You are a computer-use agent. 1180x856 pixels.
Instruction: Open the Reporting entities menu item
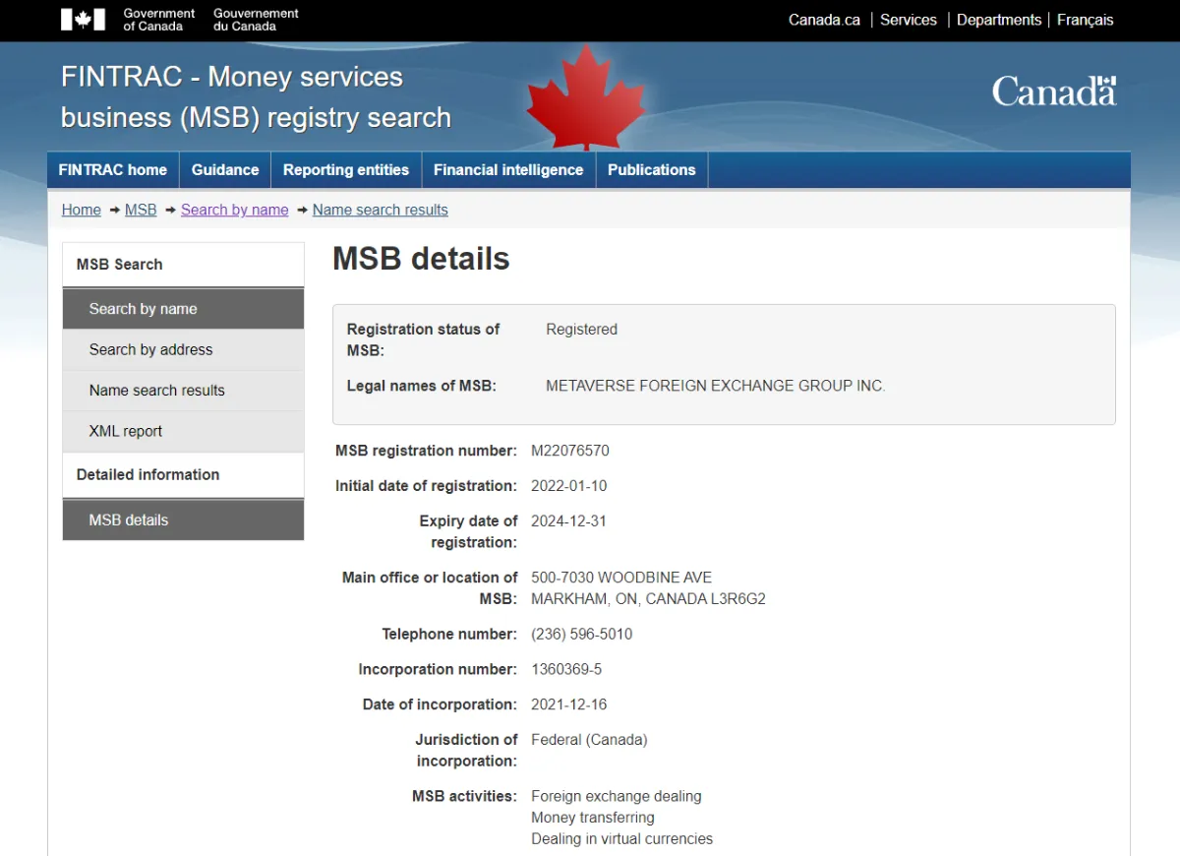[x=346, y=169]
